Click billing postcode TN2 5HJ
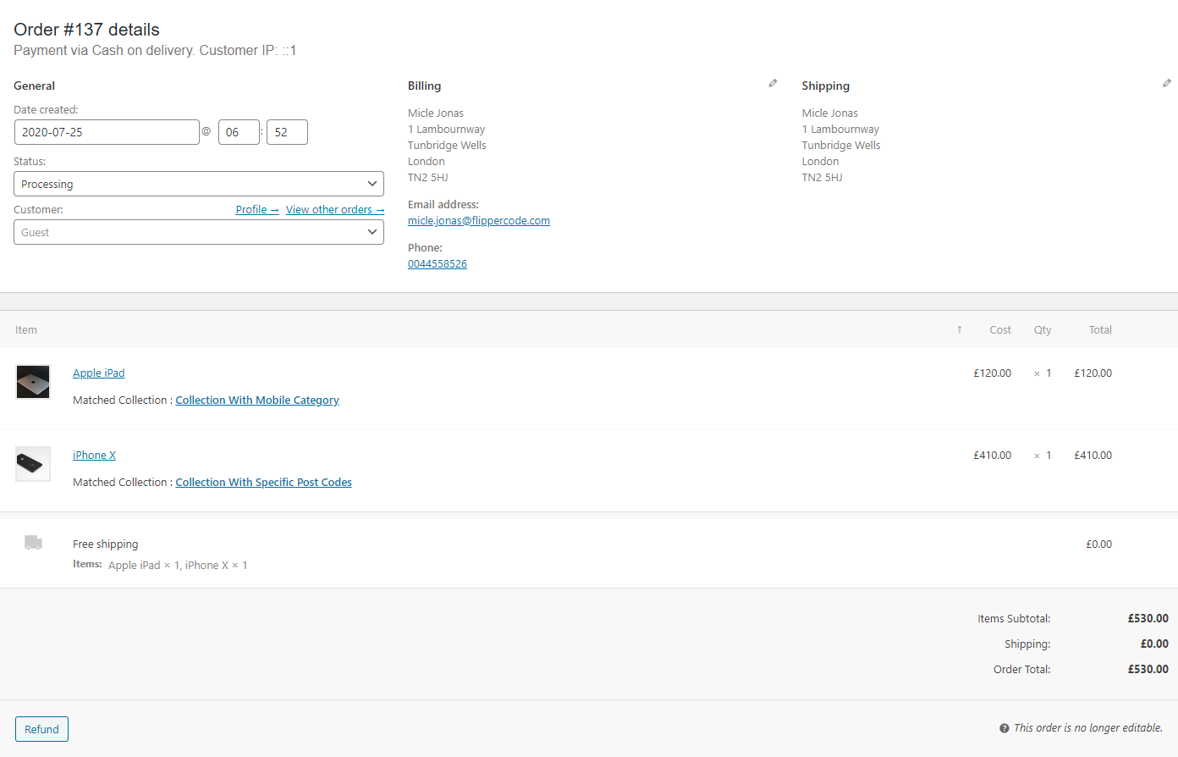The image size is (1178, 757). click(x=427, y=178)
